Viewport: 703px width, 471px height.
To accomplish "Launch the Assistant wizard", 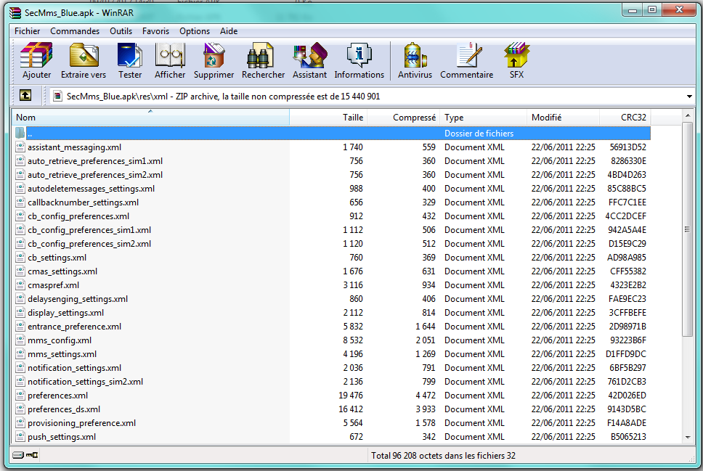I will point(310,61).
